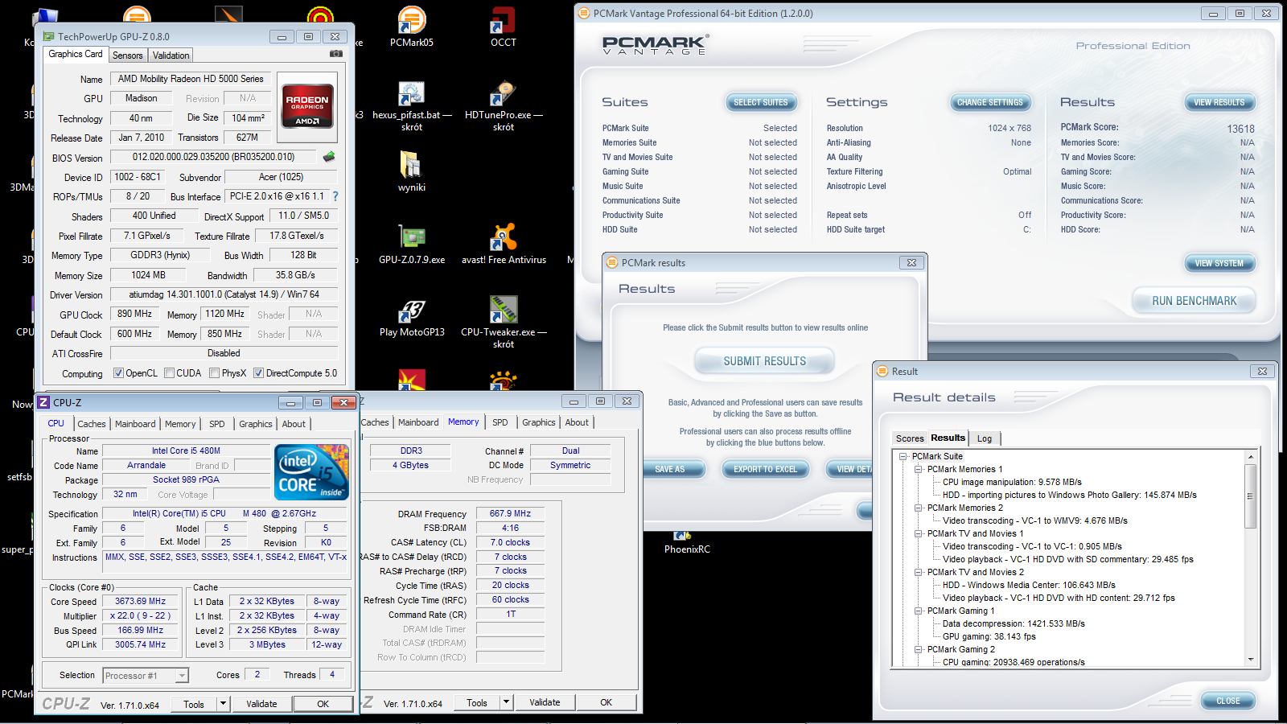Viewport: 1287px width, 724px height.
Task: Click Validate in rear CPU-Z window
Action: pyautogui.click(x=545, y=702)
